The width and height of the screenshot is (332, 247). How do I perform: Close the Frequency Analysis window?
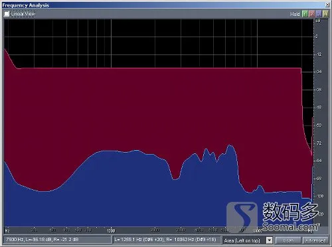coord(327,5)
